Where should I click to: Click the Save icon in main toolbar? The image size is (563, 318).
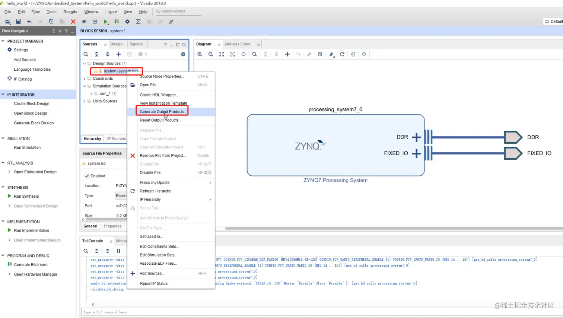(18, 22)
